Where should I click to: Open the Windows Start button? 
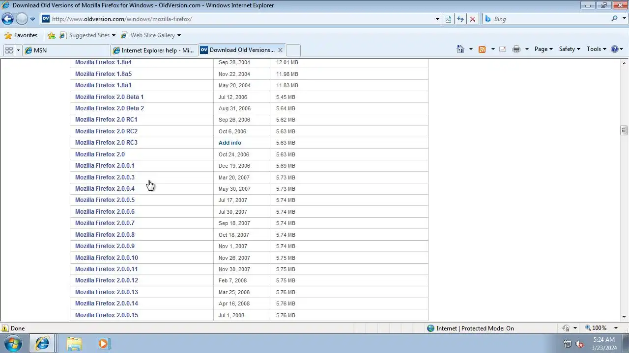(13, 344)
